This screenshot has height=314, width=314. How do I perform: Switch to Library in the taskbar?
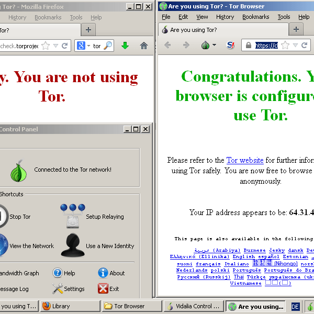tap(70, 306)
